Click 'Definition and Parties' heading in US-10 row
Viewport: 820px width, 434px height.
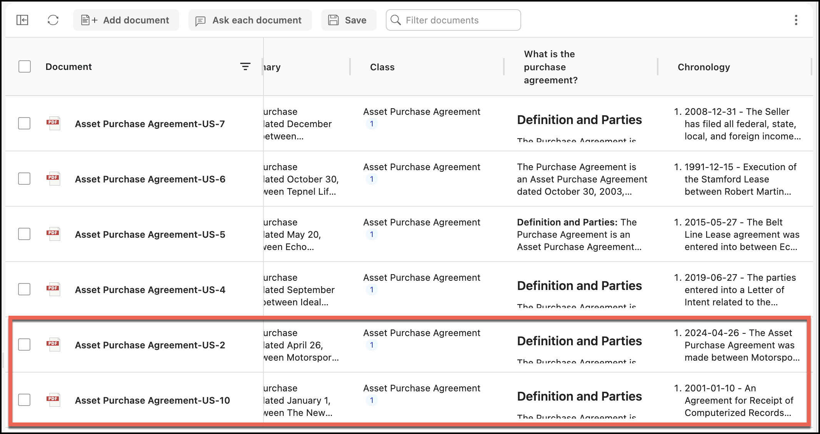[x=579, y=396]
